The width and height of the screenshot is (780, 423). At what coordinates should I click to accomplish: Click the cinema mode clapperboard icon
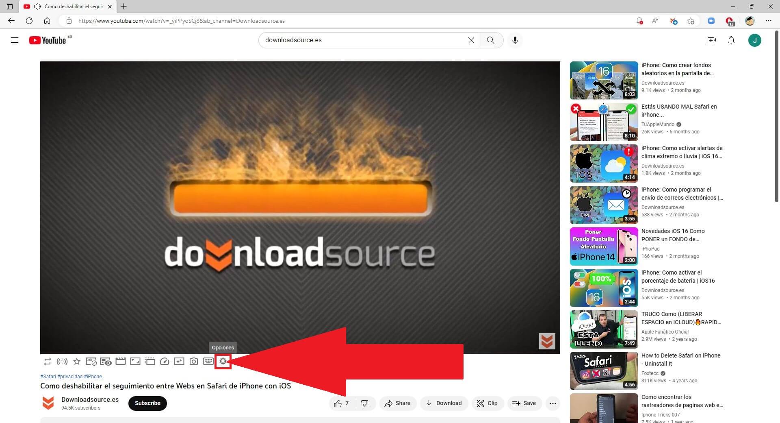point(121,361)
